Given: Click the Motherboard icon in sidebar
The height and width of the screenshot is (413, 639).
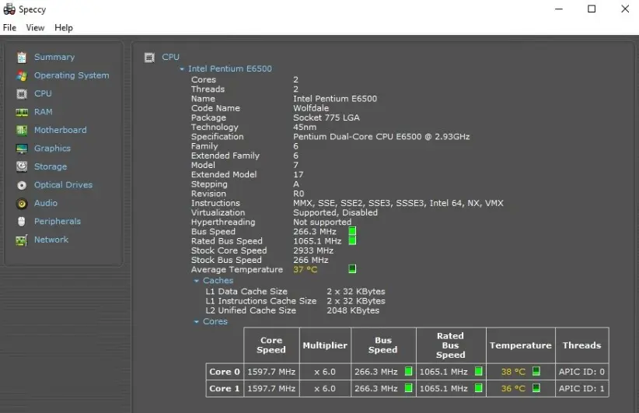Looking at the screenshot, I should coord(22,131).
